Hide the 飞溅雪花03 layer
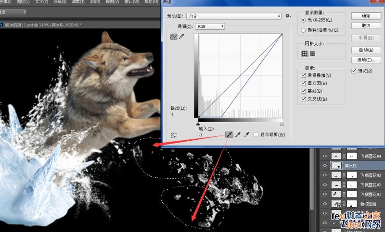 tap(324, 175)
